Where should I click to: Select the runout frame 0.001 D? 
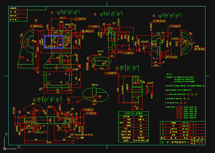click(x=88, y=110)
